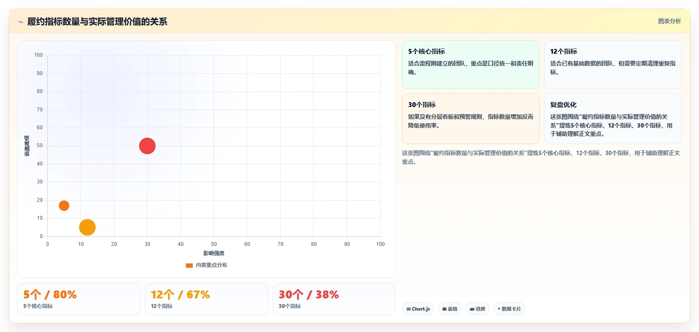Click the yellow bubble at x=12

(x=87, y=227)
